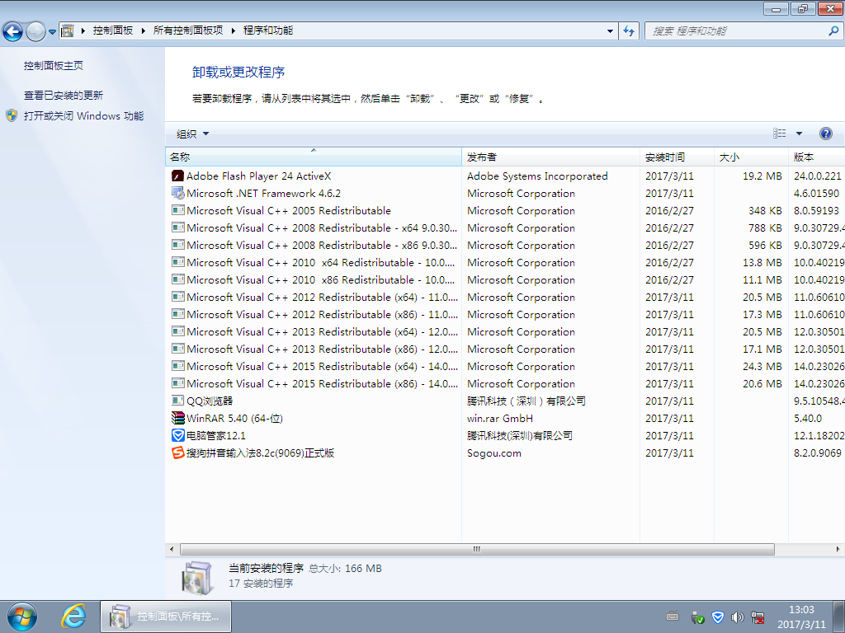Image resolution: width=845 pixels, height=633 pixels.
Task: Click the 电脑管家 shield icon
Action: (178, 435)
